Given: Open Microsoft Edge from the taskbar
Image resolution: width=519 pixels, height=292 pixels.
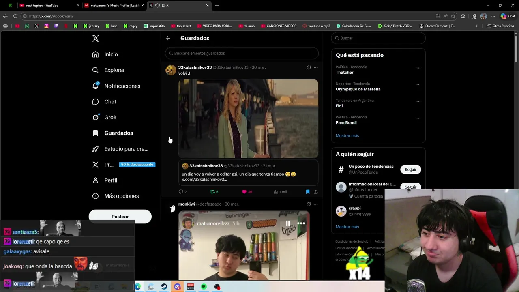Looking at the screenshot, I should pos(138,287).
